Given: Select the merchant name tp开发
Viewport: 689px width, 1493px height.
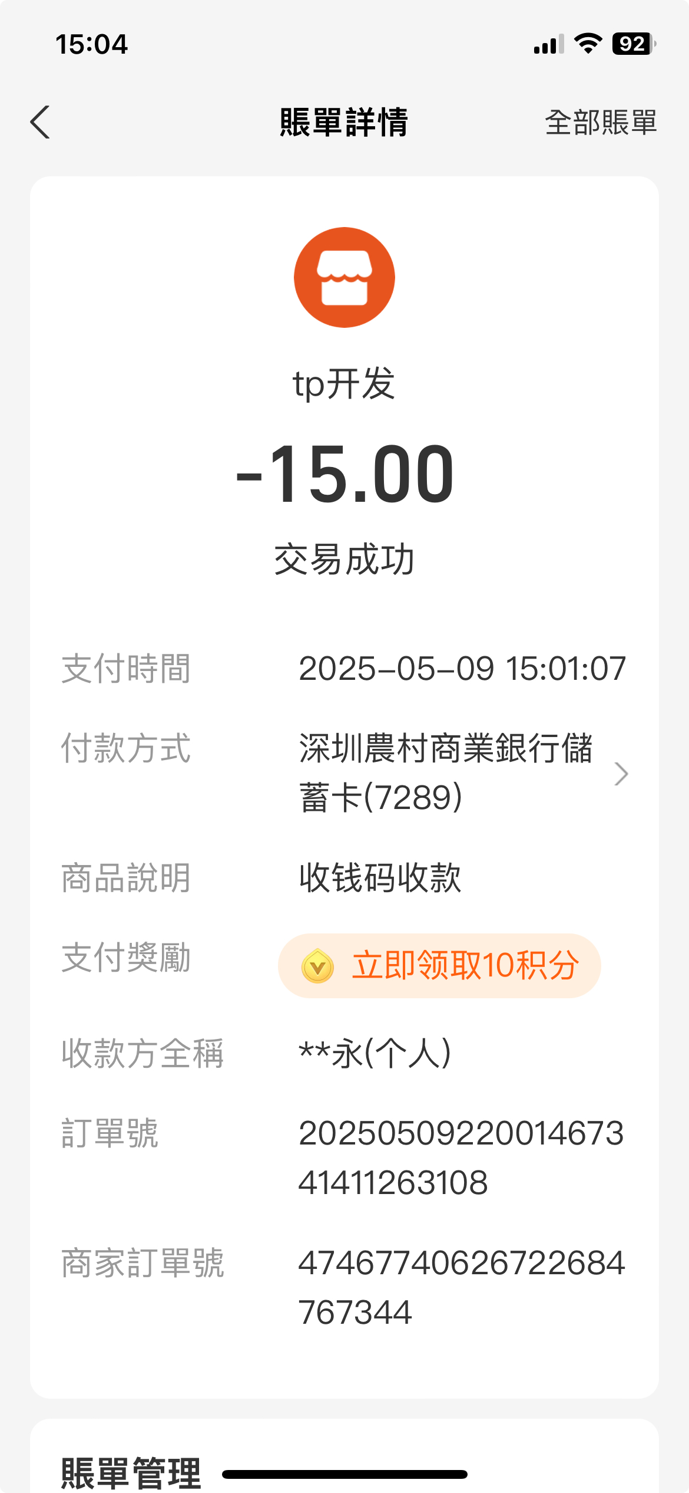Looking at the screenshot, I should 344,384.
